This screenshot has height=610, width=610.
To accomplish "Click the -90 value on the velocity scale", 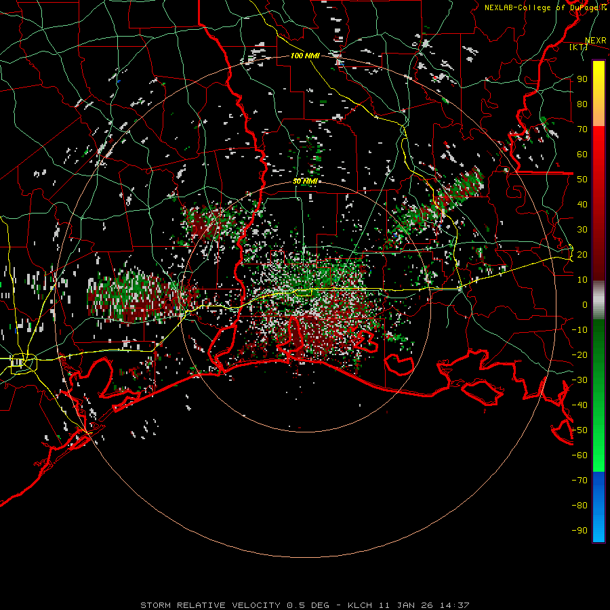I will click(x=579, y=531).
